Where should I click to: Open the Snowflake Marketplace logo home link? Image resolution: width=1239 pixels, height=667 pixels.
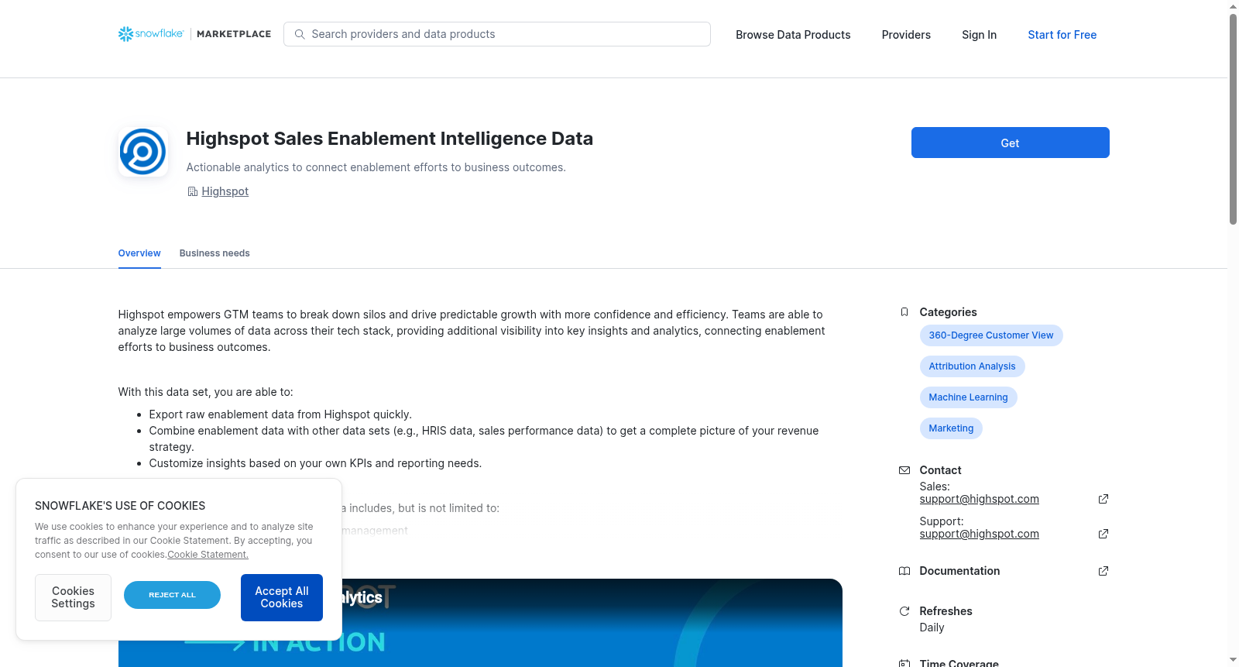coord(194,34)
